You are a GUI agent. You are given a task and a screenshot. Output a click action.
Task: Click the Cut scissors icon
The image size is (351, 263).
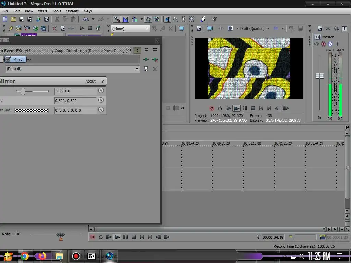(x=57, y=19)
